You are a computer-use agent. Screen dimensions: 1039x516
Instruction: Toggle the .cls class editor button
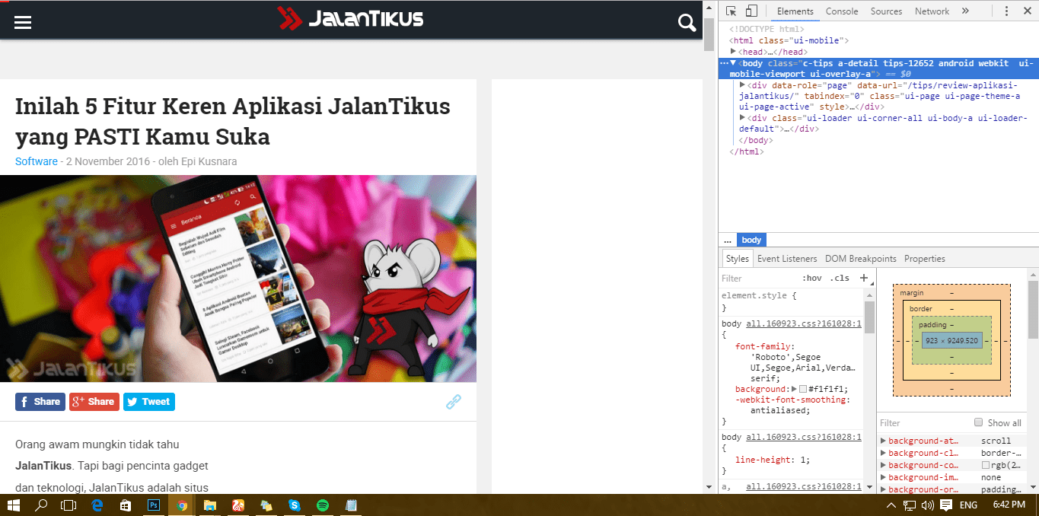(840, 279)
